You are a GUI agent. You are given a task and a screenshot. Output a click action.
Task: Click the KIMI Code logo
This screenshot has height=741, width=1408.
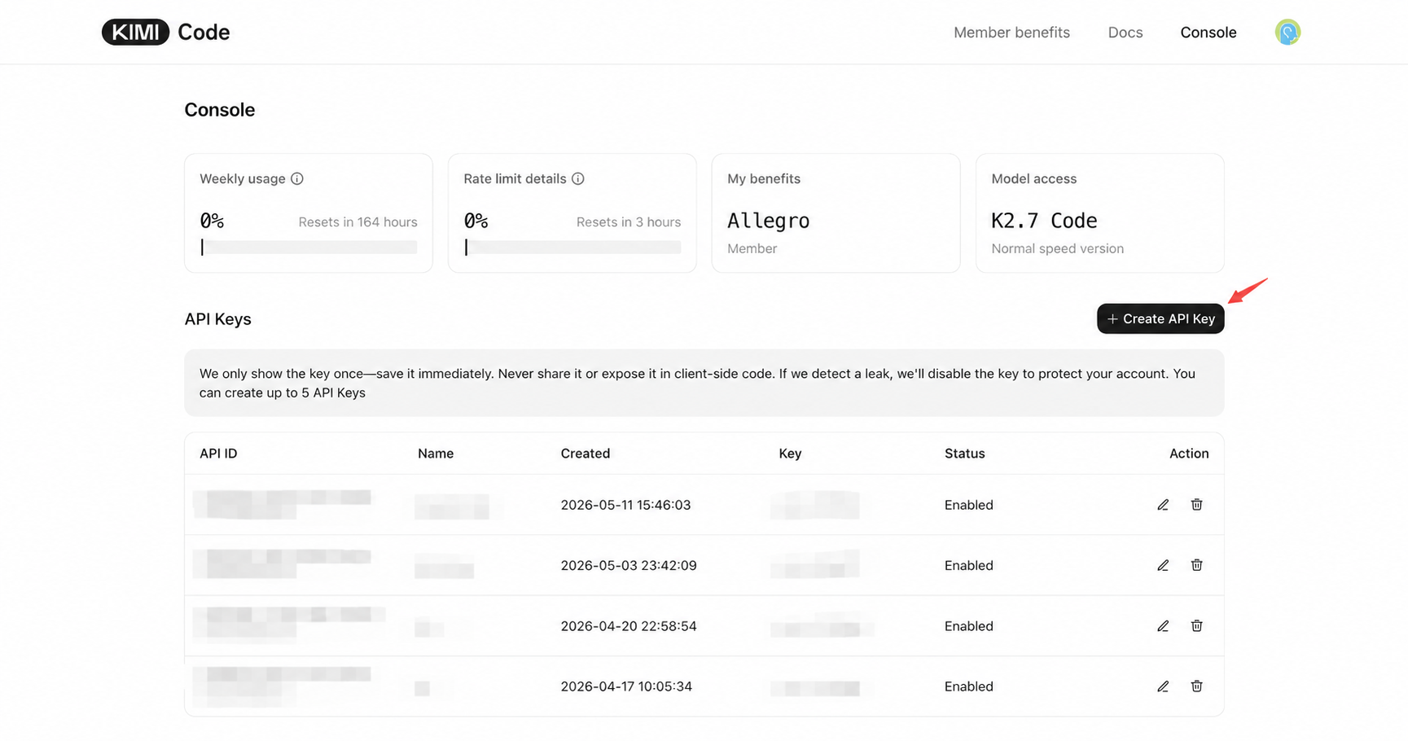(165, 32)
